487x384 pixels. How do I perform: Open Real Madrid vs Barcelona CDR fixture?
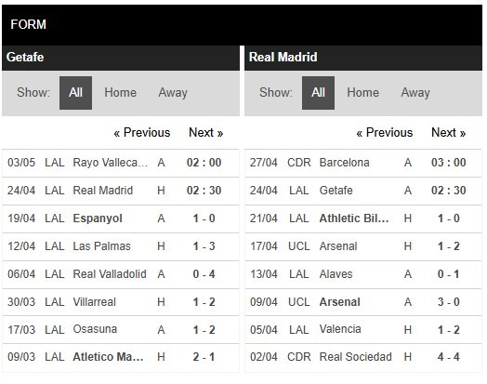click(363, 163)
